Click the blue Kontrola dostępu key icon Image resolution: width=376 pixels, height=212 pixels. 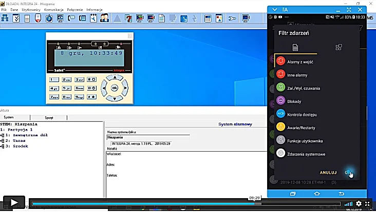280,114
